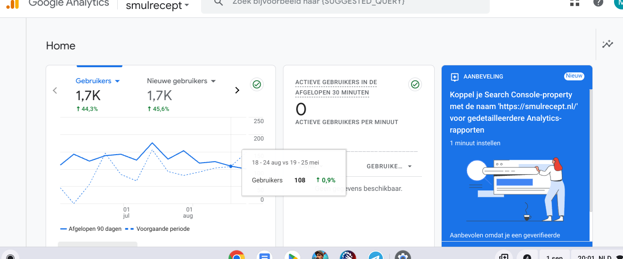
Task: Open the Nieuwe gebruikers metric dropdown
Action: click(181, 81)
